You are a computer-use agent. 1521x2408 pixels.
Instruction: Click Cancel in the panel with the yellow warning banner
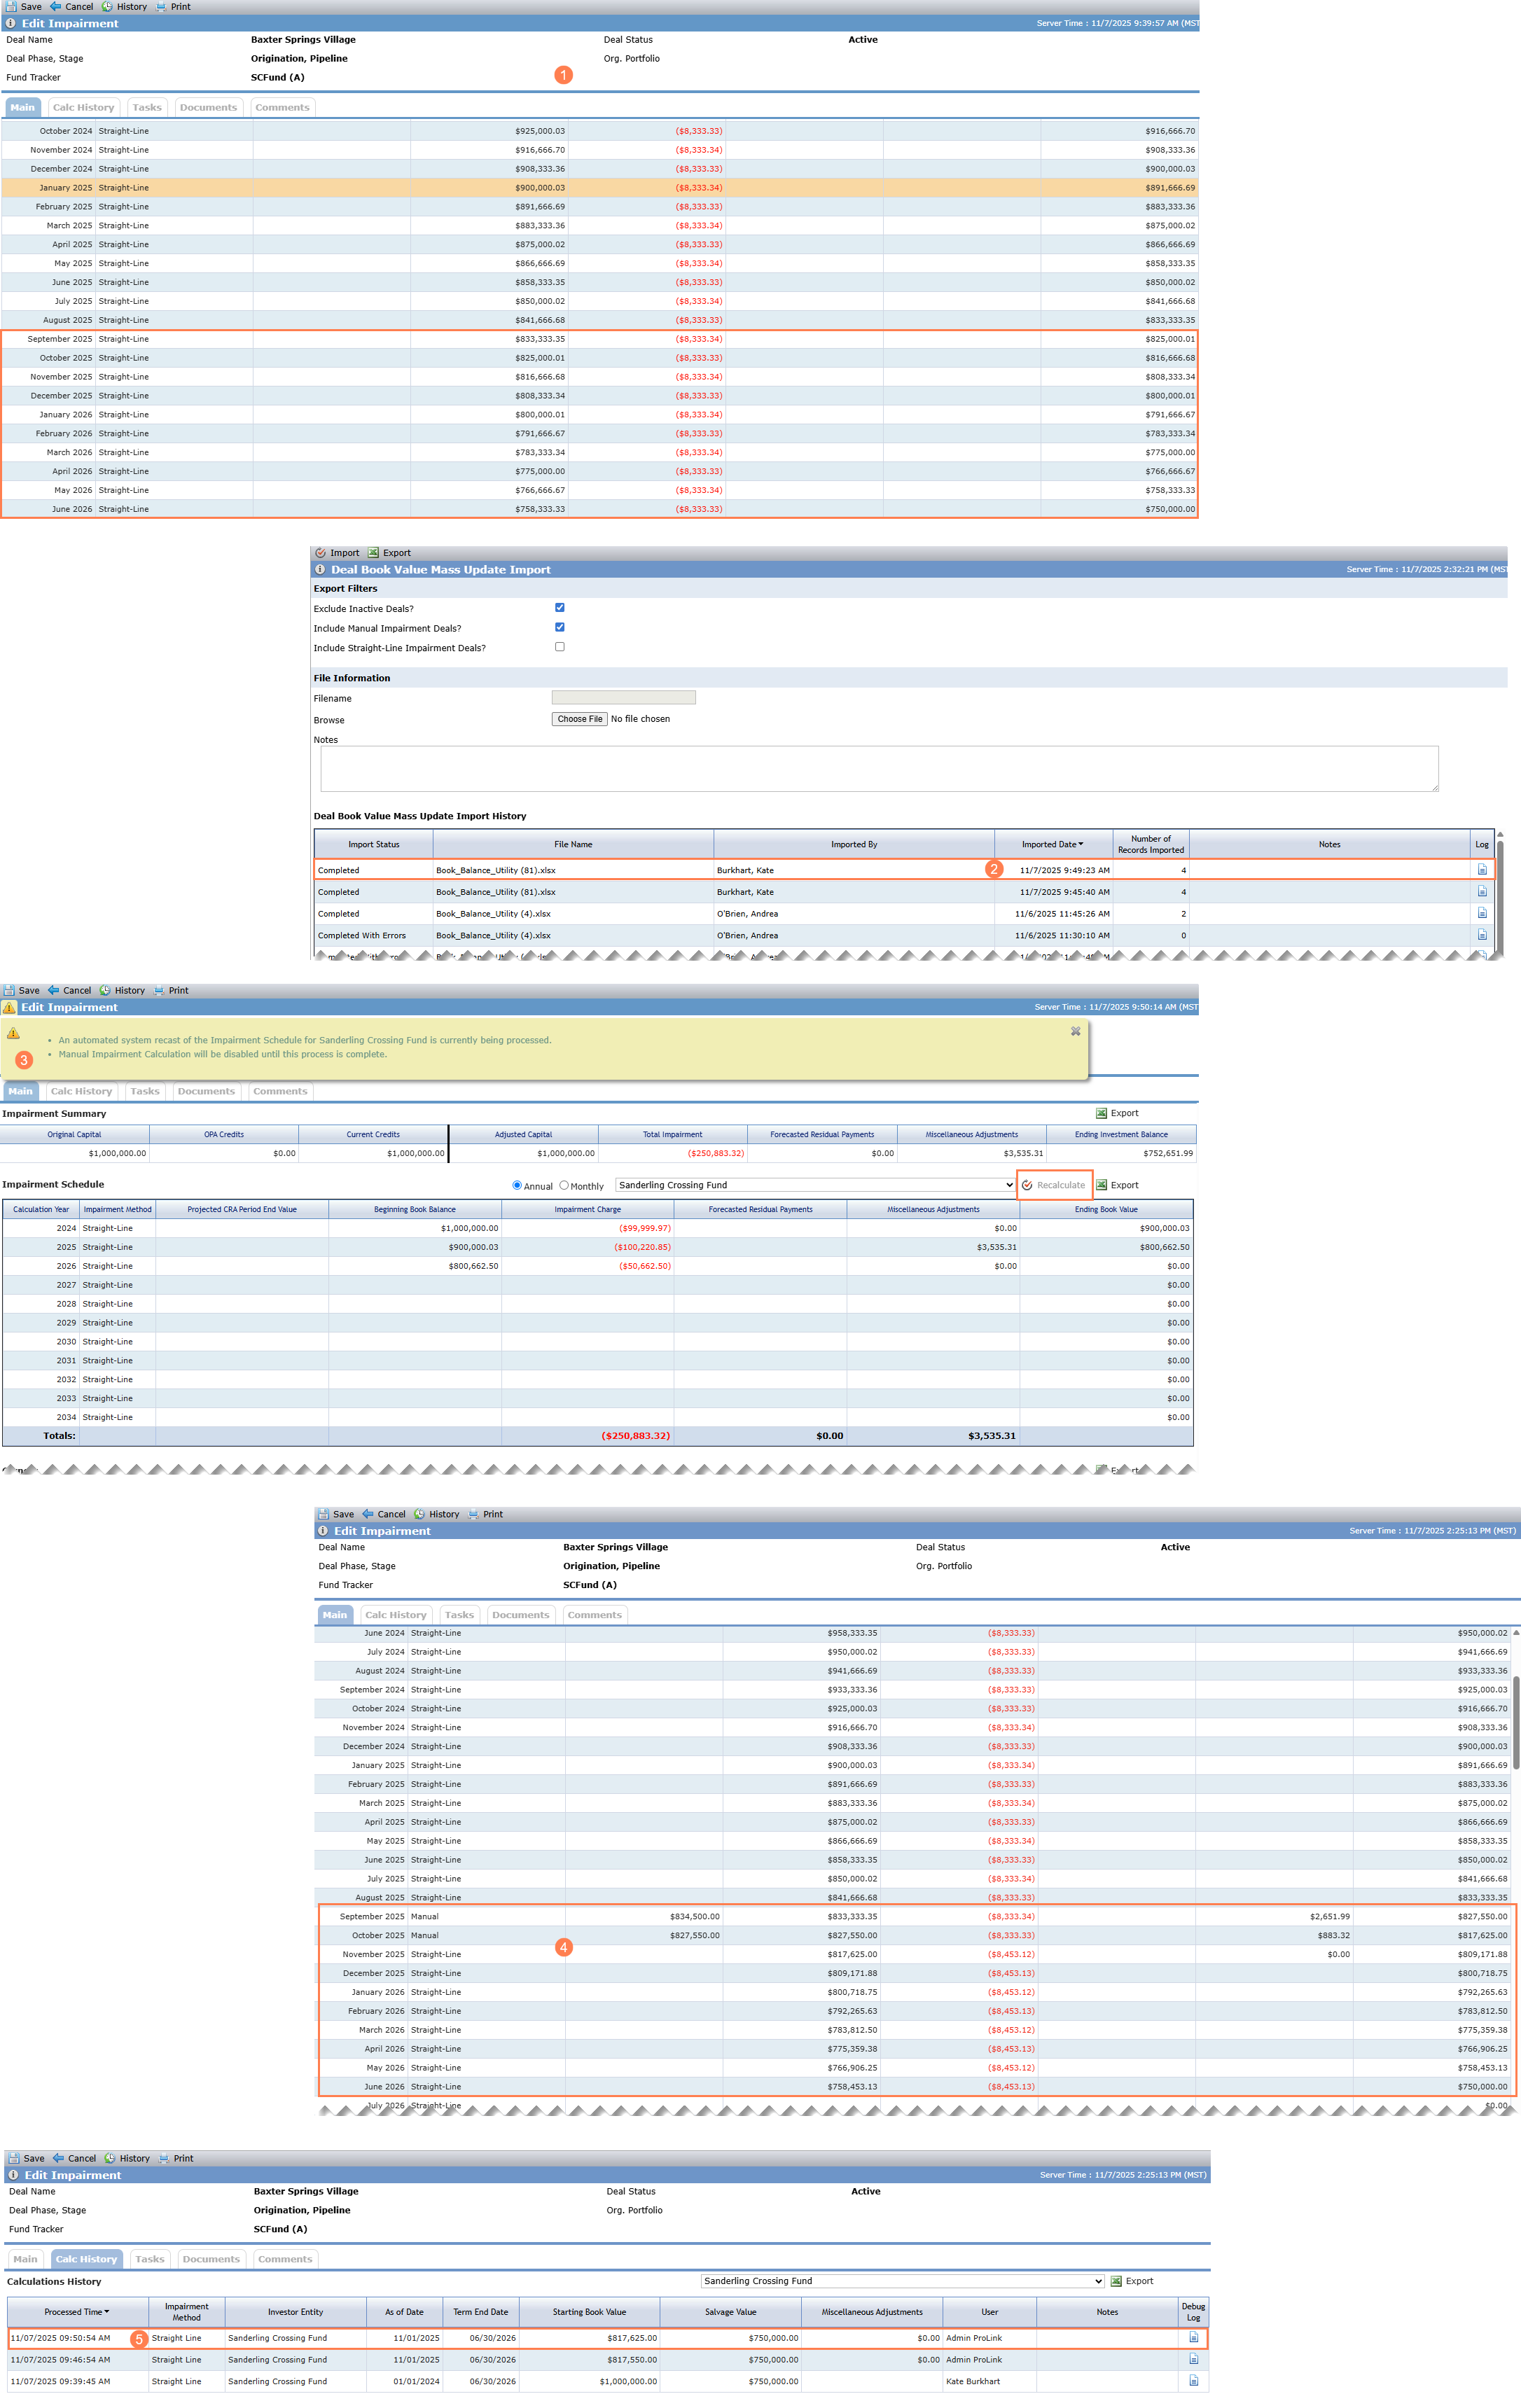point(70,991)
